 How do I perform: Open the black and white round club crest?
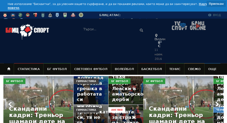tap(50, 15)
